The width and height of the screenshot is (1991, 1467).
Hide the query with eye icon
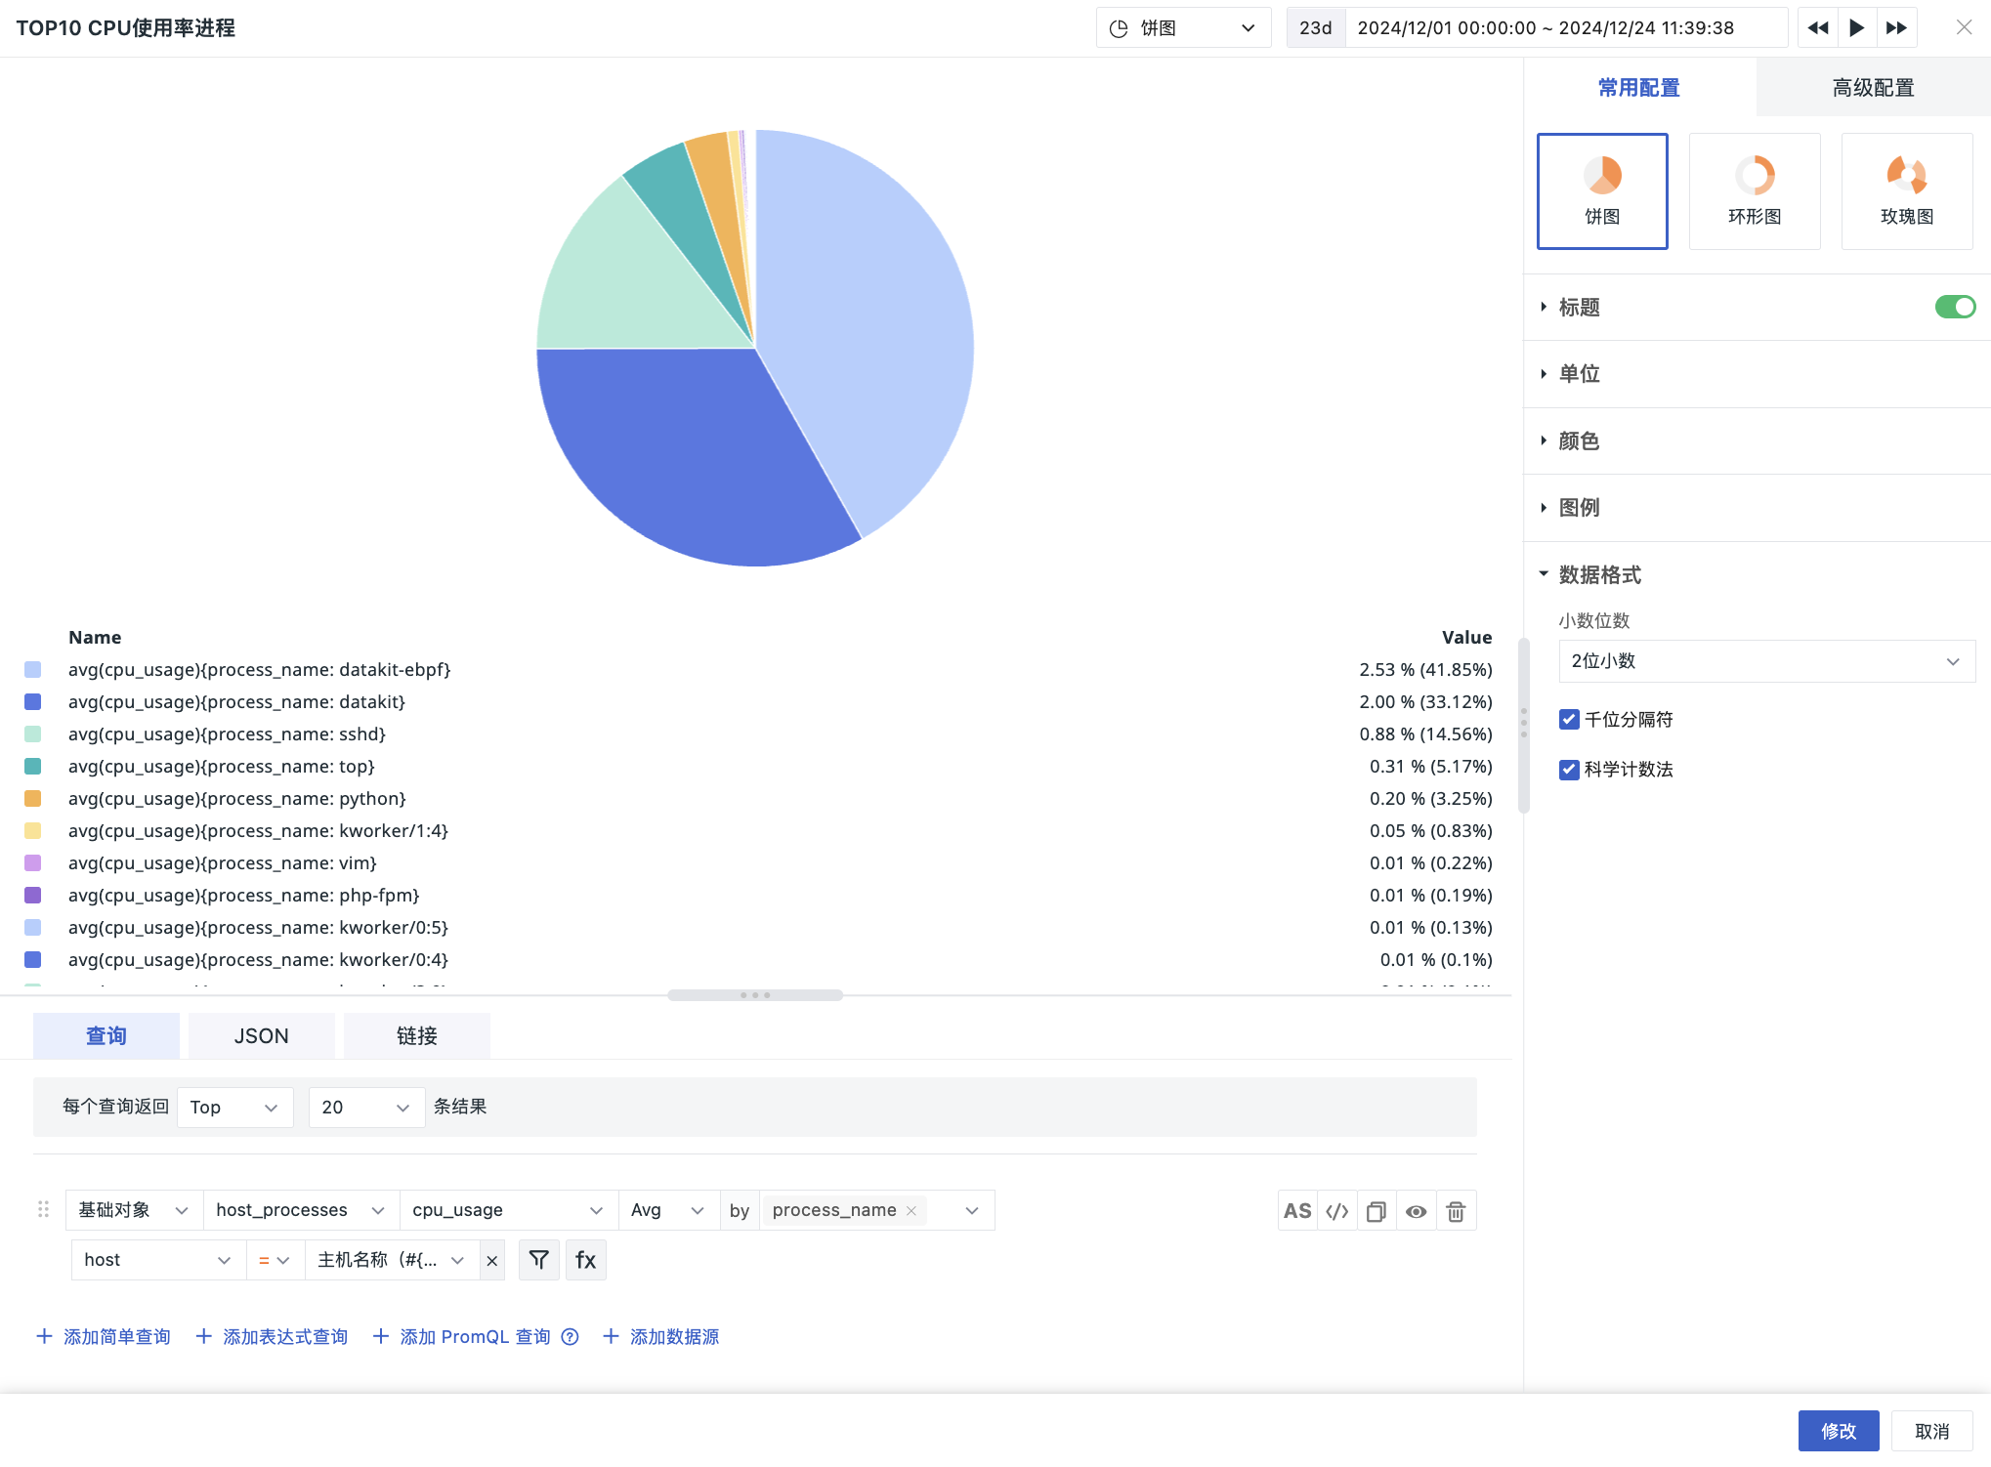click(1417, 1211)
